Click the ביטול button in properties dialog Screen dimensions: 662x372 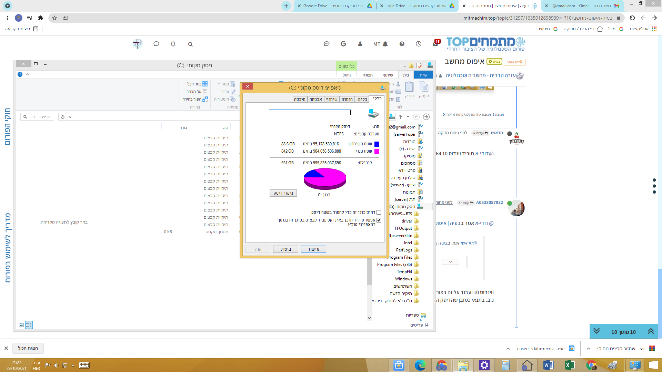285,249
